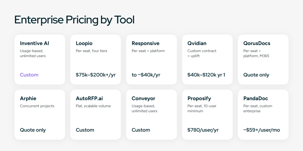The image size is (303, 151).
Task: Select the QorusDocs card title
Action: pyautogui.click(x=257, y=44)
